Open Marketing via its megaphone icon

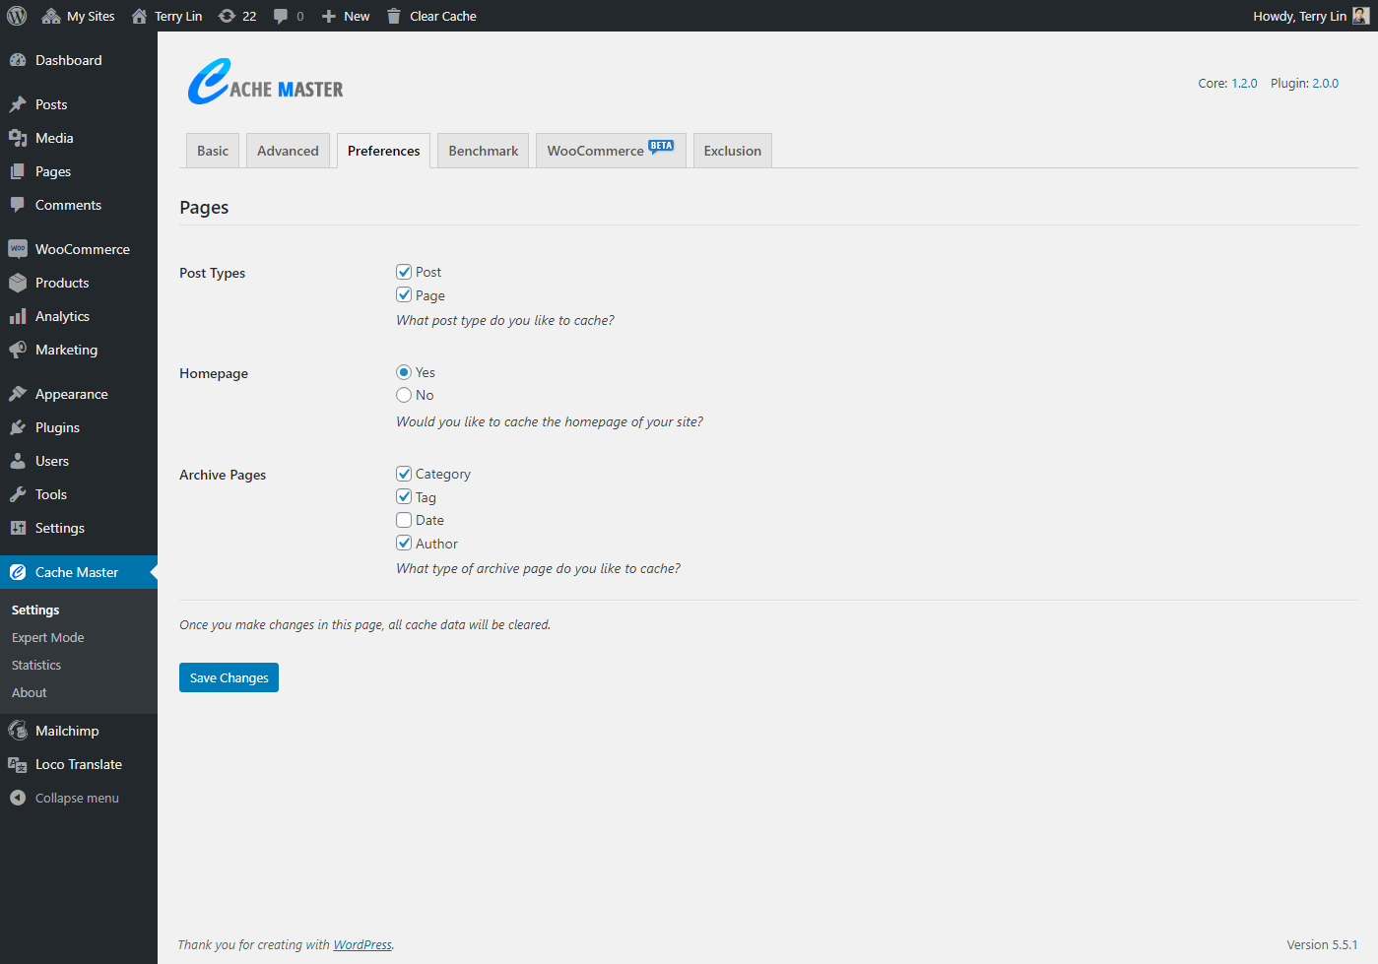pyautogui.click(x=18, y=350)
